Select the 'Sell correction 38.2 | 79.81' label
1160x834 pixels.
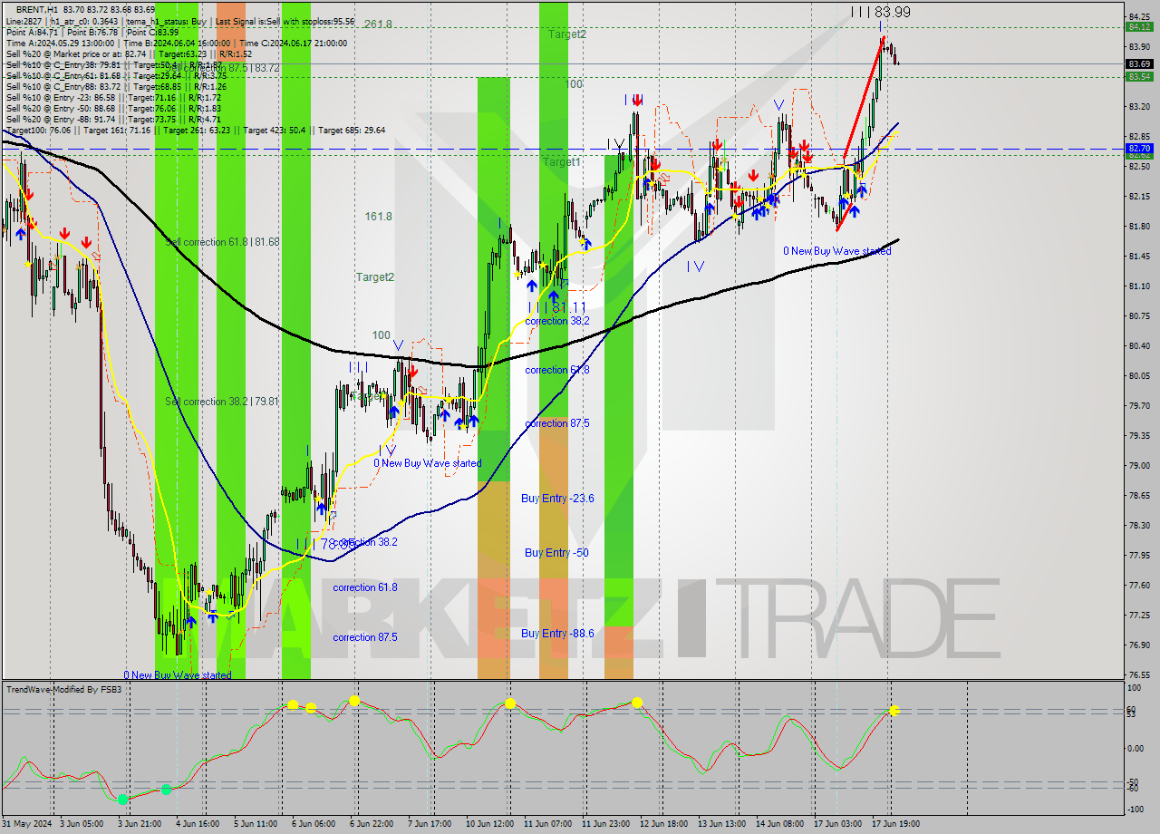222,402
